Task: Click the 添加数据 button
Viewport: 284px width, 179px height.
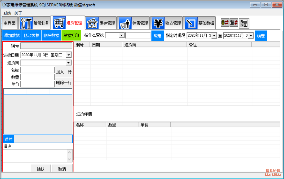Action: coord(12,36)
